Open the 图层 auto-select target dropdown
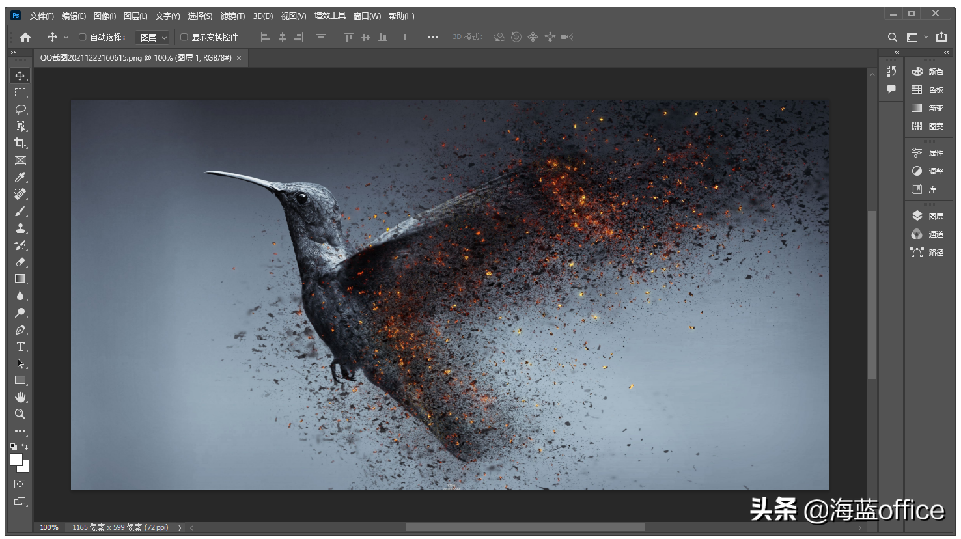Image resolution: width=961 pixels, height=539 pixels. (152, 37)
